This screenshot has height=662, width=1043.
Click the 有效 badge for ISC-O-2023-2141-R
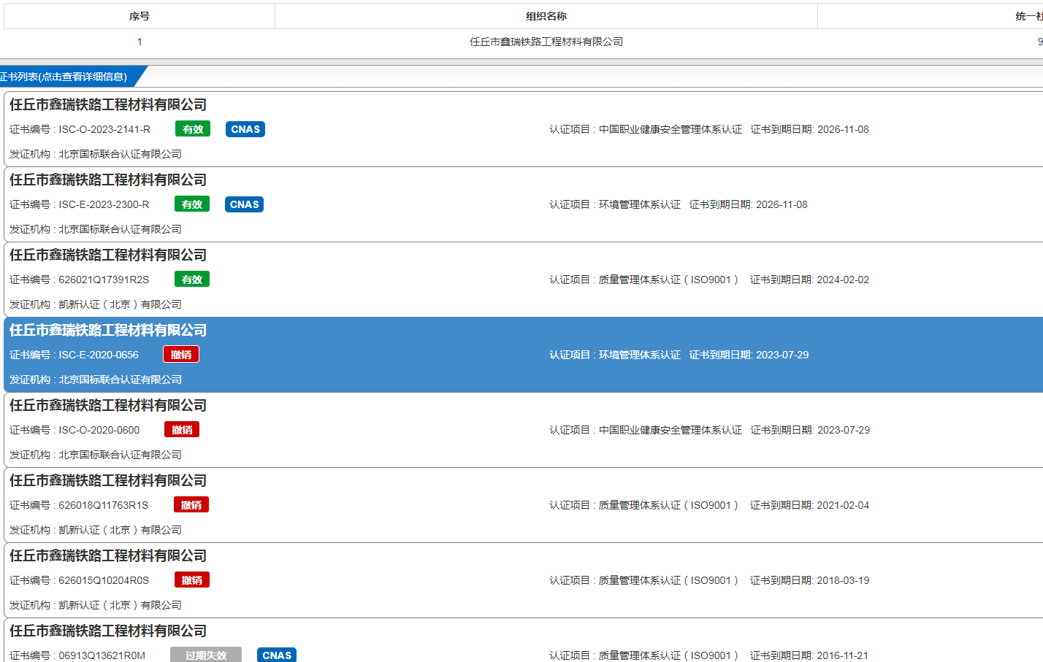(x=193, y=129)
